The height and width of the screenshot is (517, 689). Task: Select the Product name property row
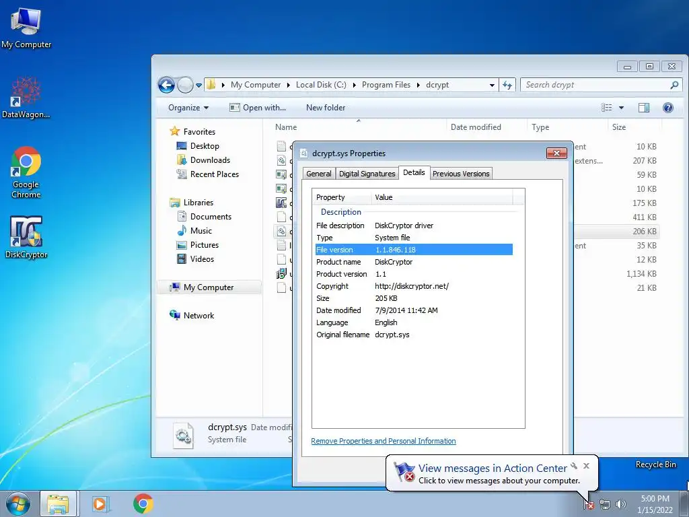[x=414, y=262]
